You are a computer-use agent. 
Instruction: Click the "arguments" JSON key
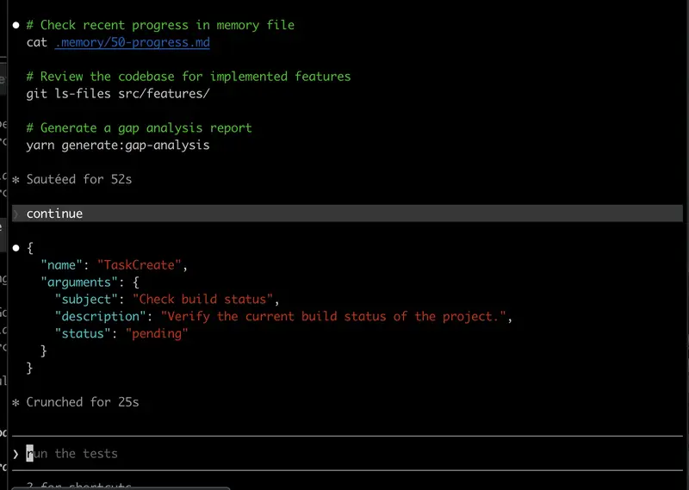79,282
